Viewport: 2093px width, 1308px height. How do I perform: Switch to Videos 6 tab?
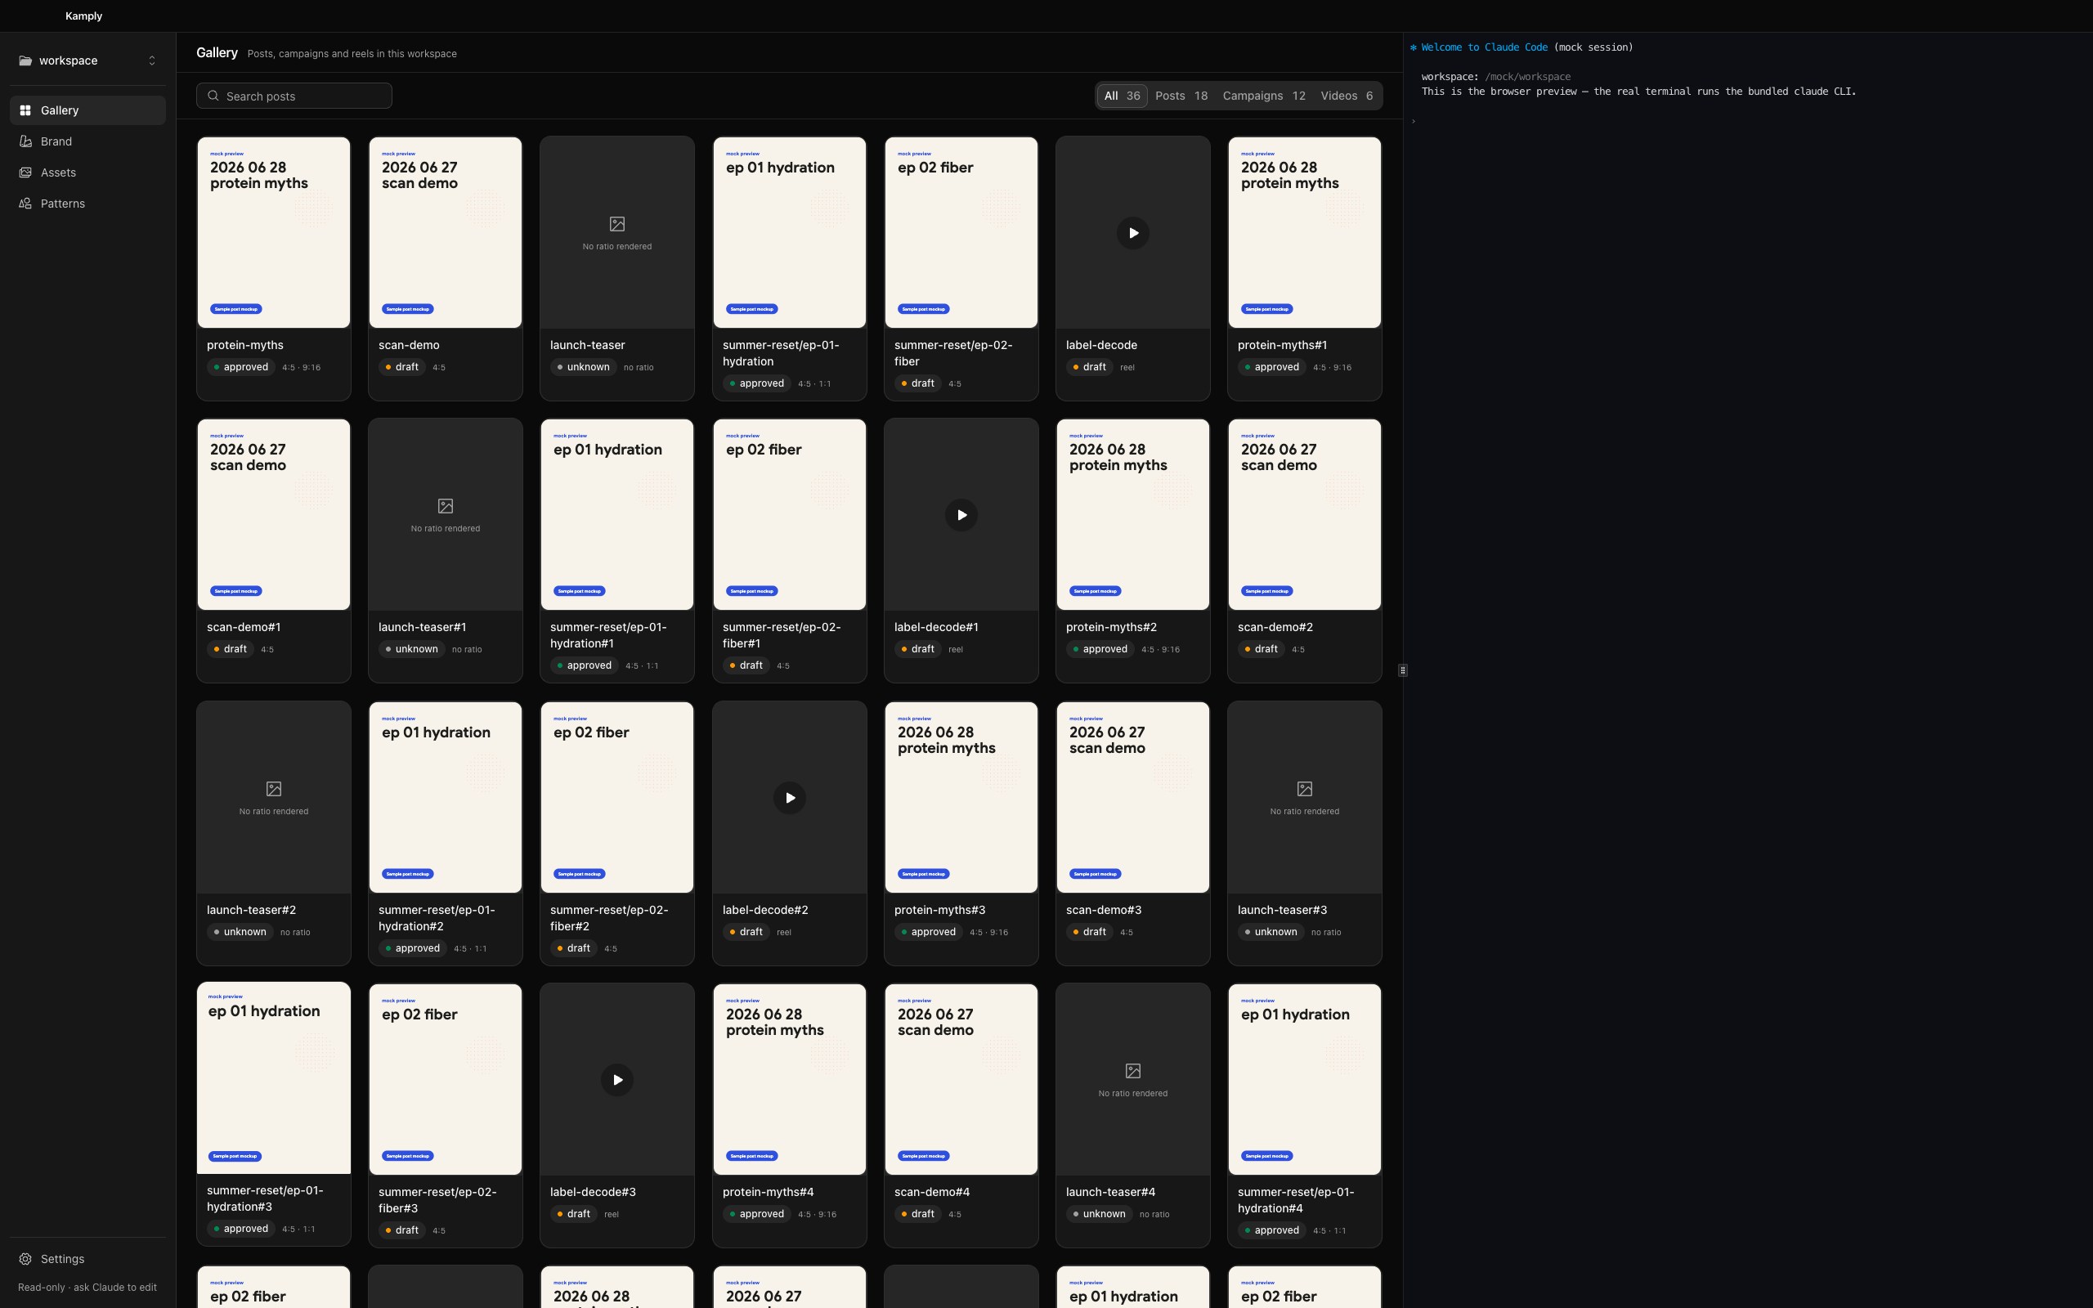pyautogui.click(x=1347, y=96)
